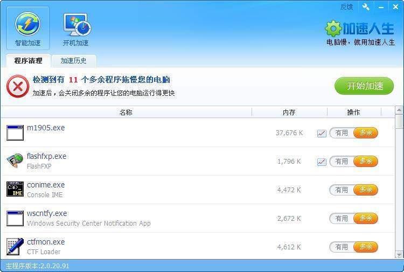This screenshot has width=404, height=272.
Task: Select the 程序清理 tab
Action: coord(28,61)
